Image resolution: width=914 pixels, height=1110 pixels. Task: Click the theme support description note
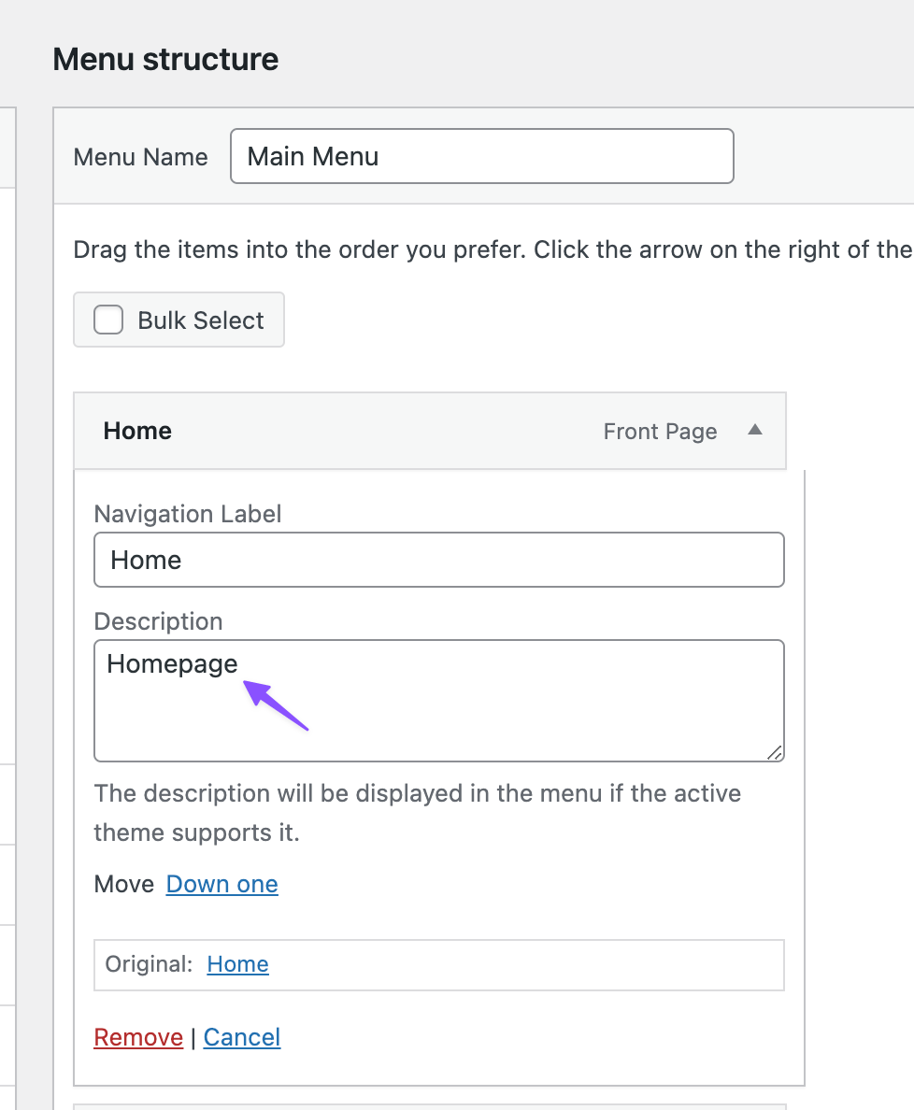[417, 813]
